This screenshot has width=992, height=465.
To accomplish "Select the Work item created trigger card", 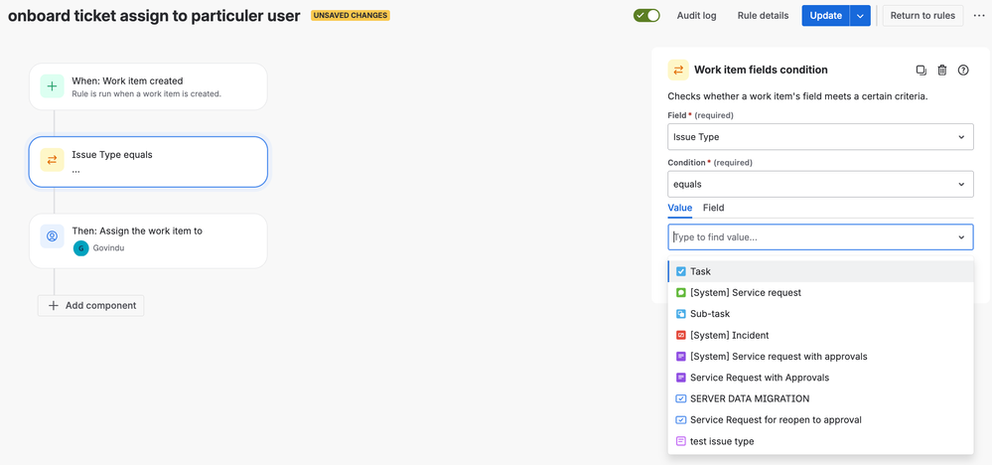I will point(148,86).
